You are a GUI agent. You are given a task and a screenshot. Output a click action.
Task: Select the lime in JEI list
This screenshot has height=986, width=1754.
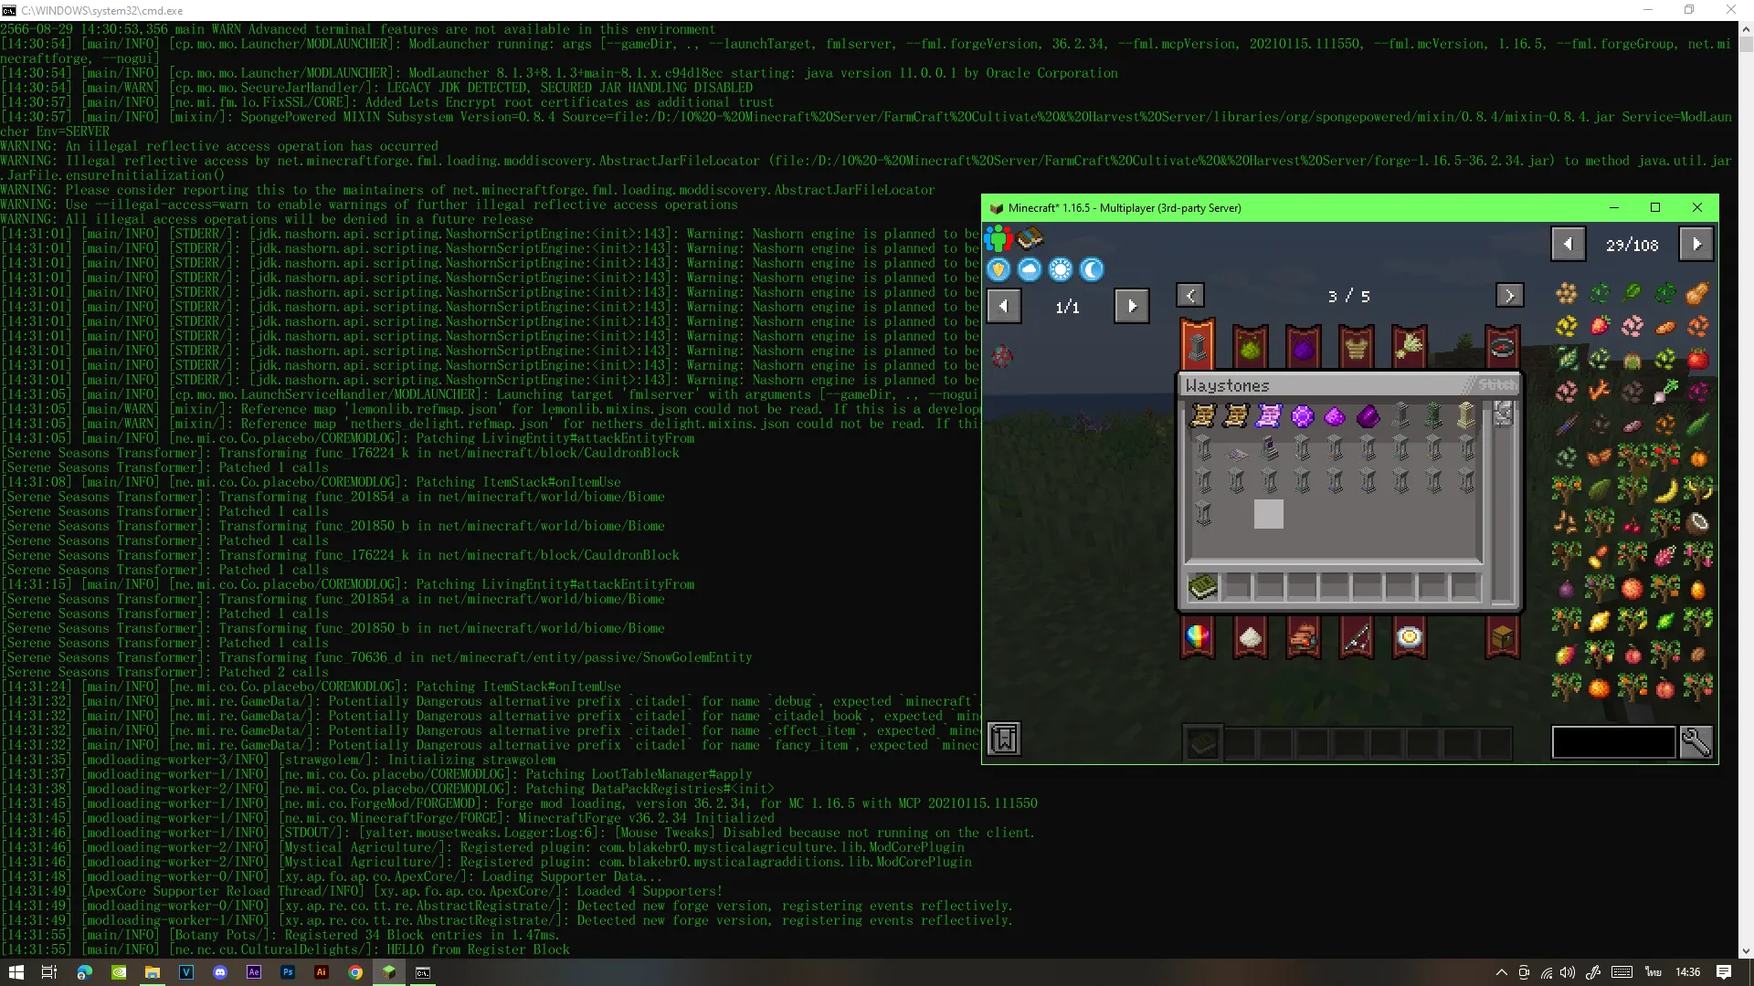1665,622
